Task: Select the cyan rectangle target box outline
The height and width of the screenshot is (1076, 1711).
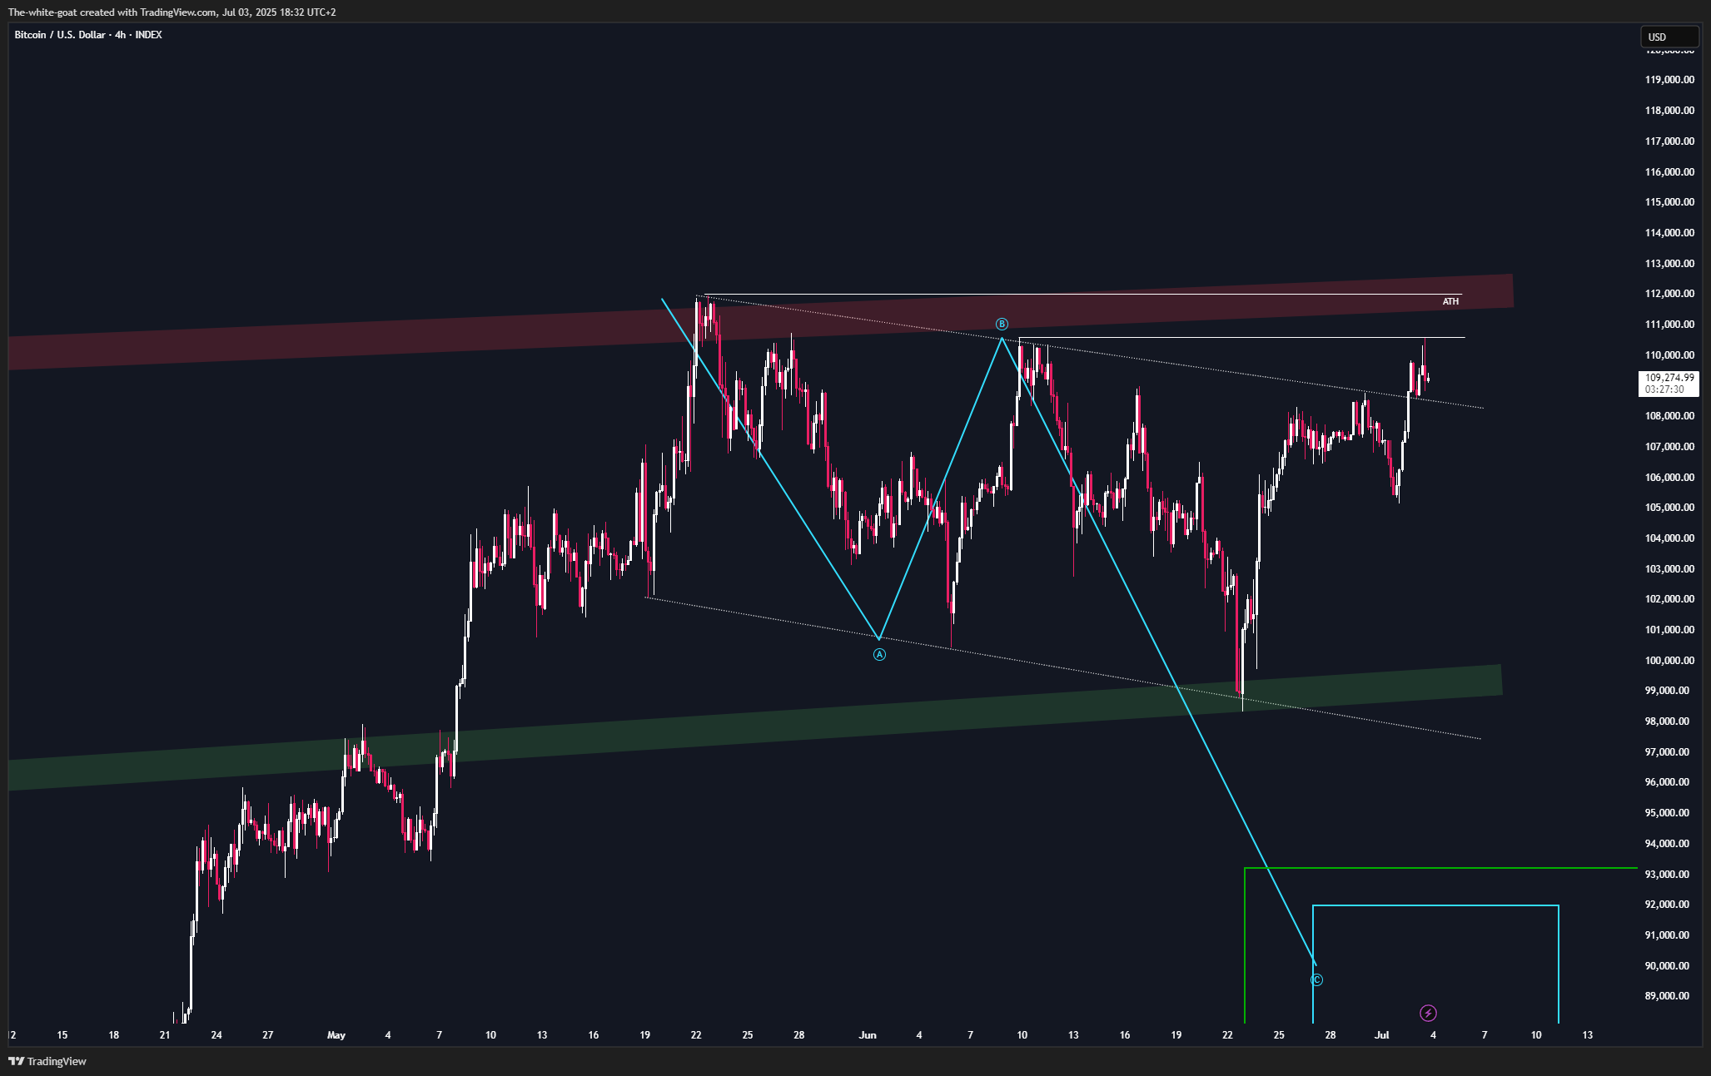Action: [1435, 964]
